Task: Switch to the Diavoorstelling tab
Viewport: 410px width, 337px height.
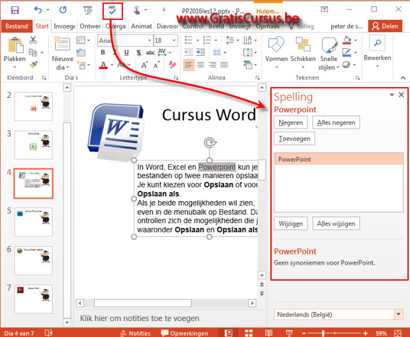Action: 167,26
